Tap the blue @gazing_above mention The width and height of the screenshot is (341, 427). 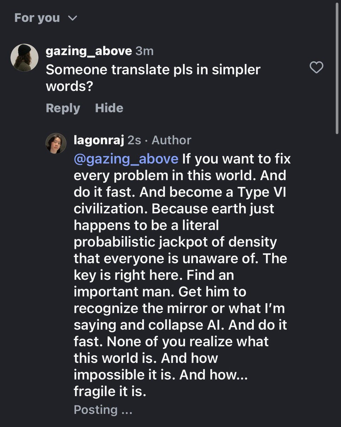coord(126,159)
